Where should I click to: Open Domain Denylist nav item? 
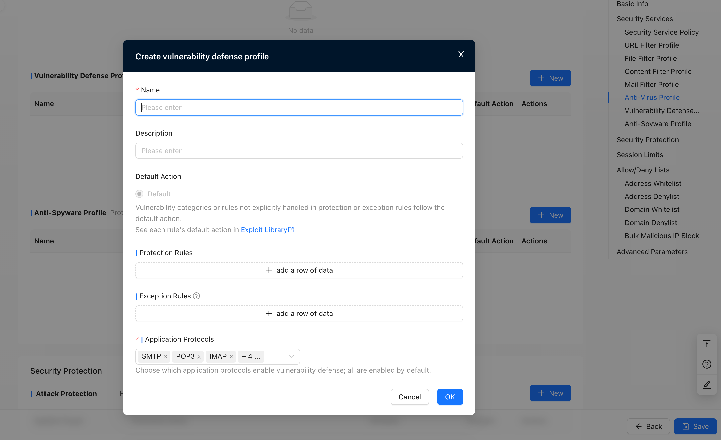coord(651,223)
